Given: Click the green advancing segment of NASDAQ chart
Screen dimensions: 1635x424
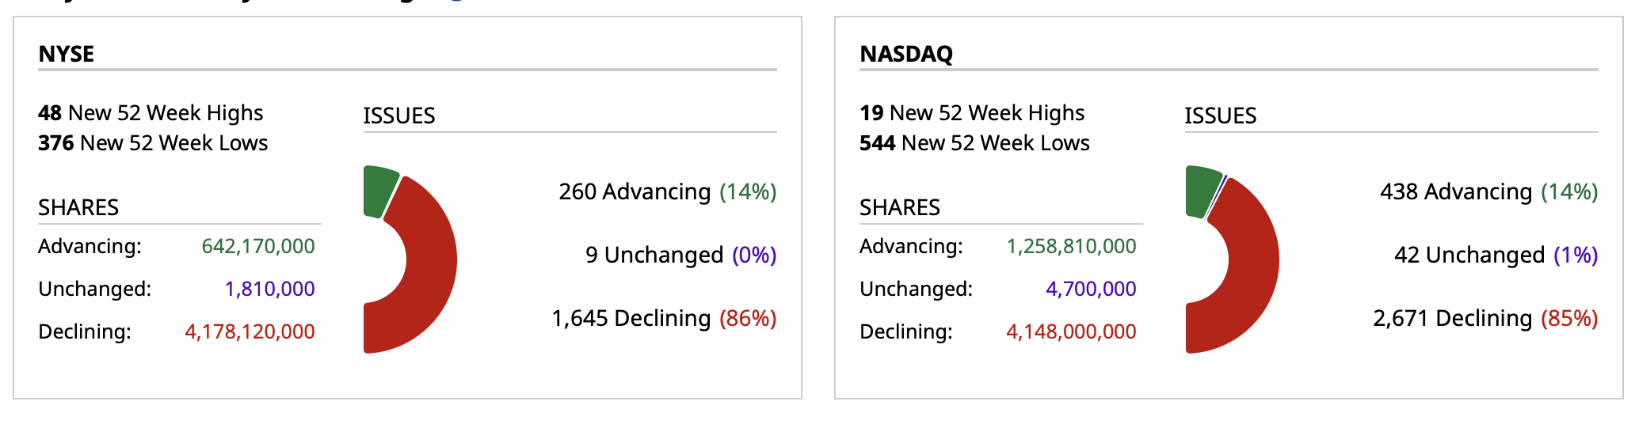Looking at the screenshot, I should [x=1202, y=191].
